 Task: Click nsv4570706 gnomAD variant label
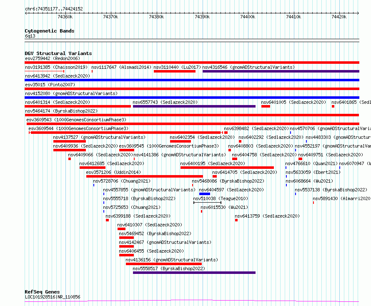[330, 128]
